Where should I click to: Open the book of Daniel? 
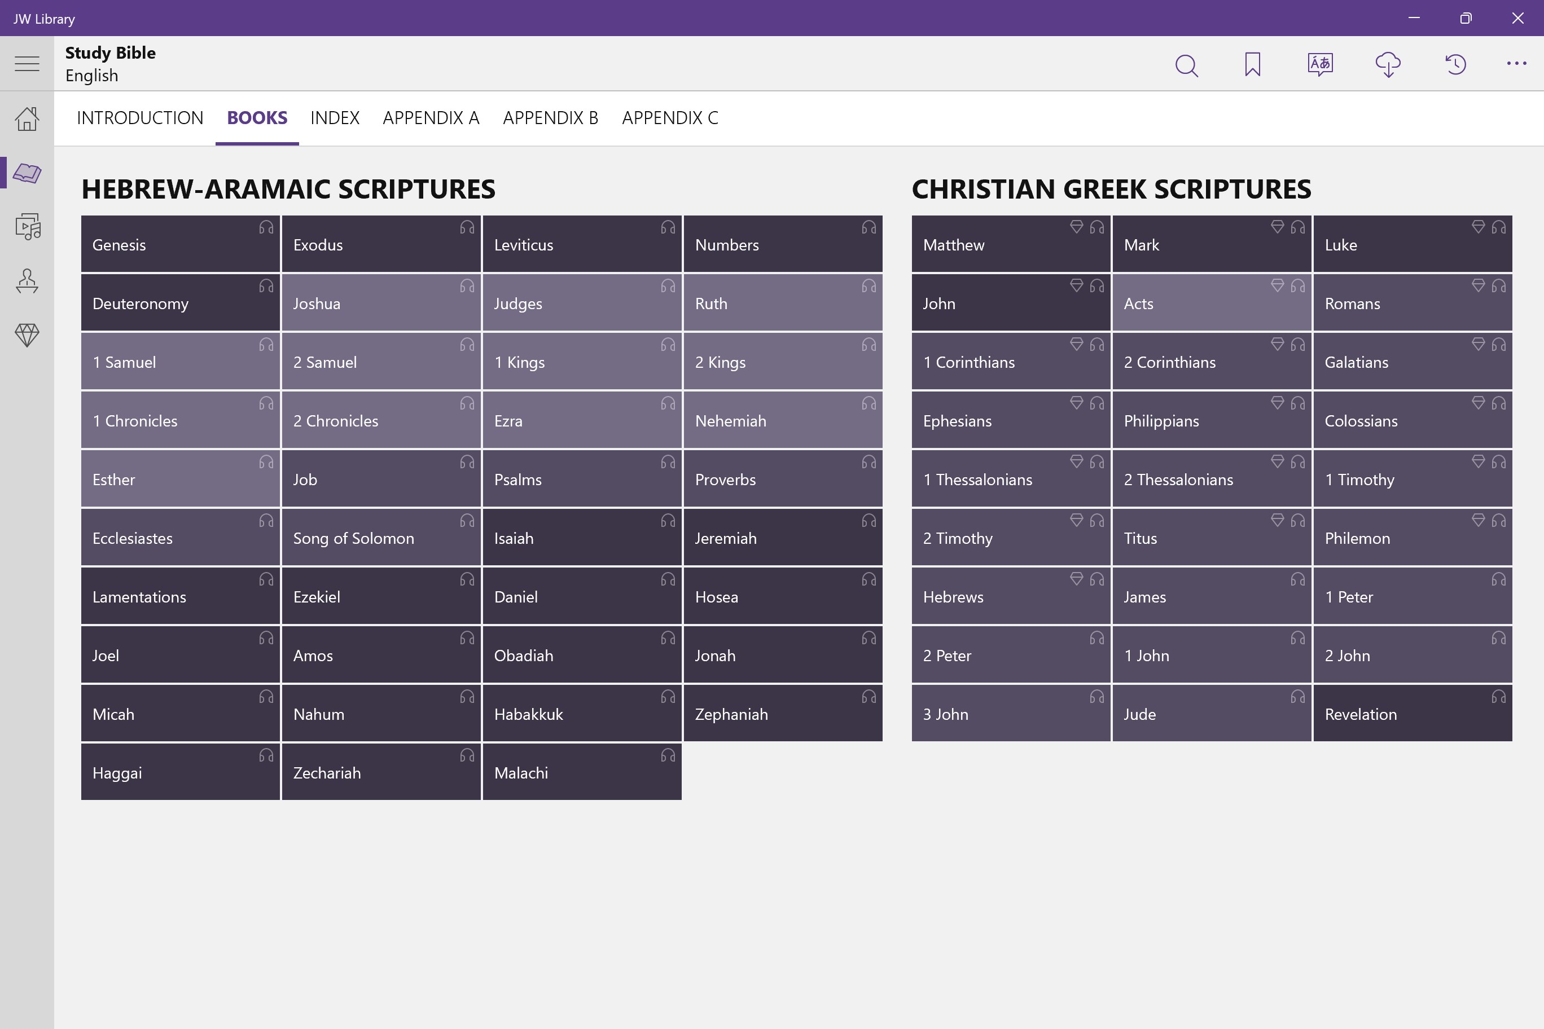pyautogui.click(x=582, y=596)
